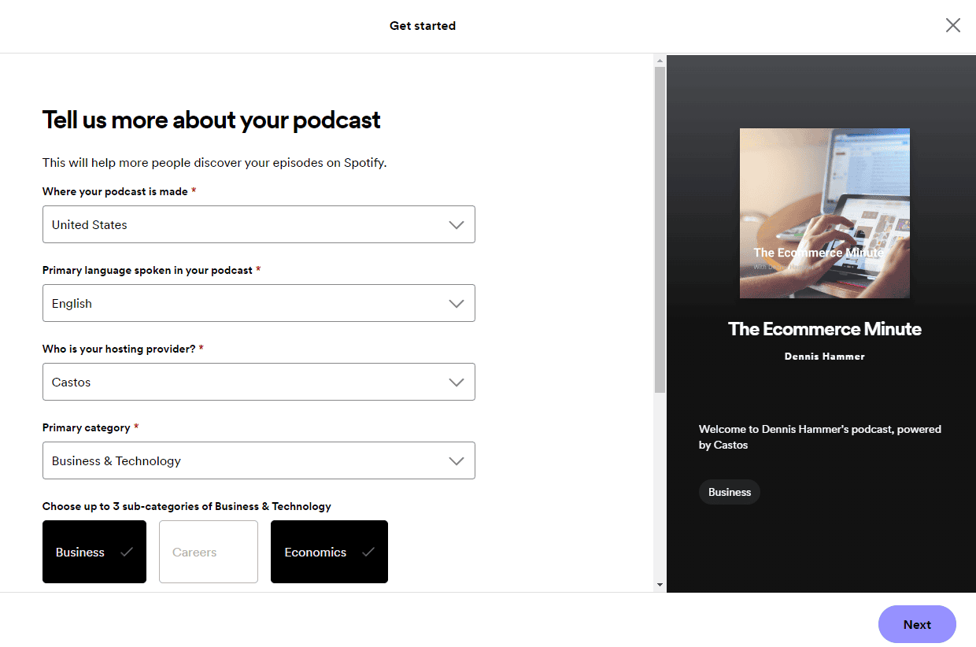Click the 'Primary language spoken in your podcast' label
Image resolution: width=976 pixels, height=647 pixels.
147,270
